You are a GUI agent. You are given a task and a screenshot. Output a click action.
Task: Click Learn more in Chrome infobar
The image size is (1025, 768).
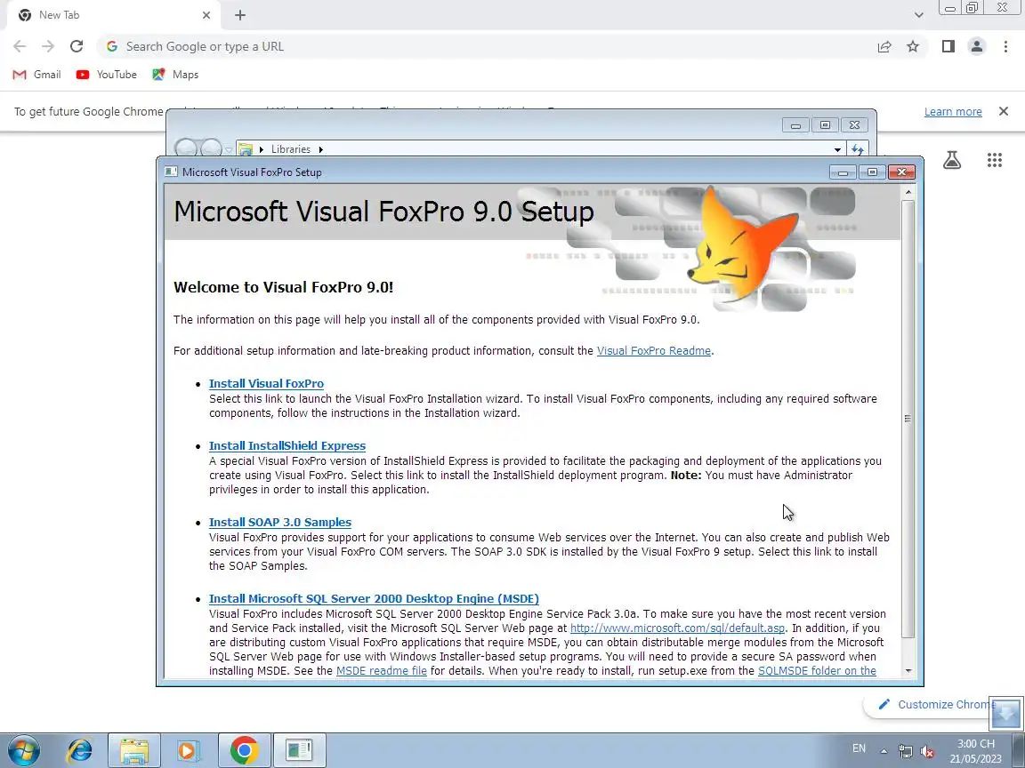(x=953, y=112)
